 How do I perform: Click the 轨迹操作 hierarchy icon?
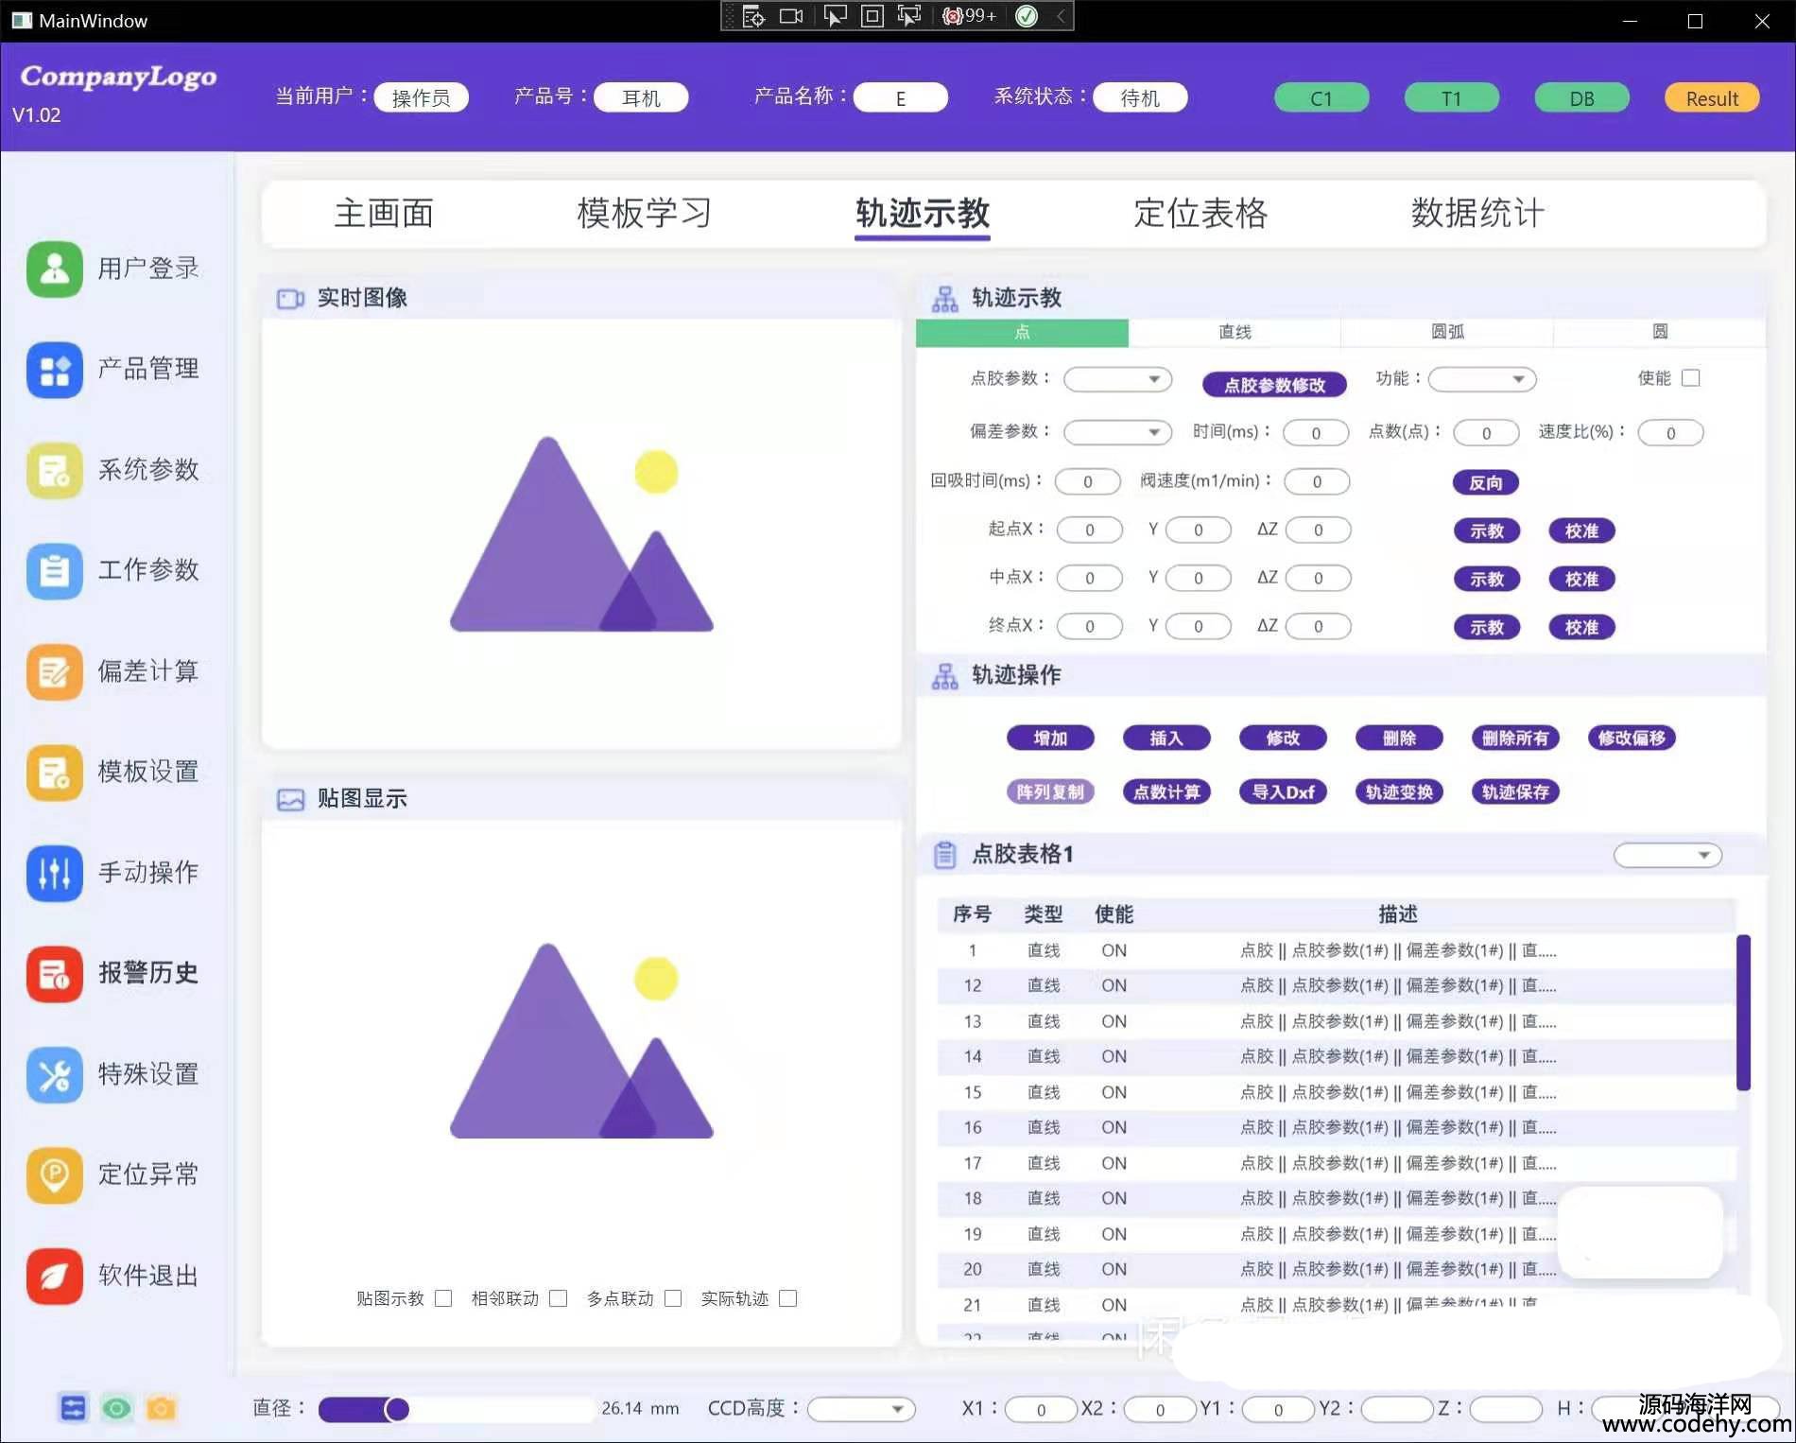944,676
